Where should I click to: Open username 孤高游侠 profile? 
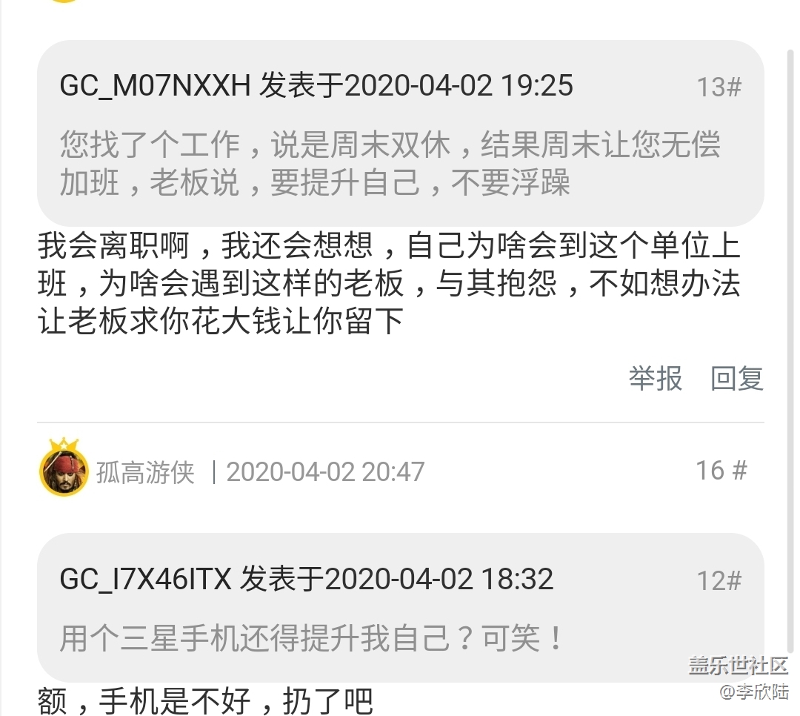pos(145,472)
